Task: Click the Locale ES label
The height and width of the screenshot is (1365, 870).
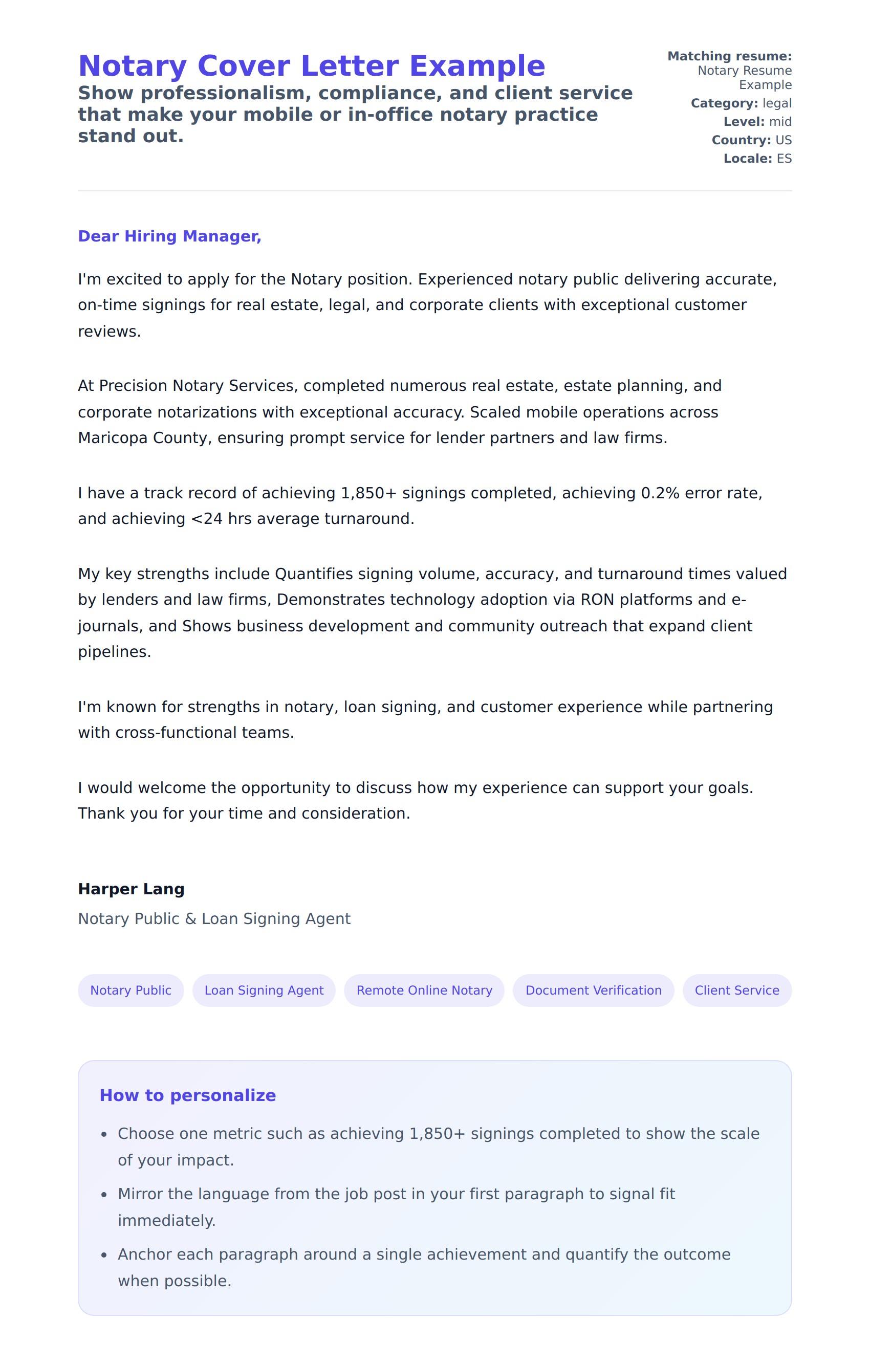Action: pos(757,159)
